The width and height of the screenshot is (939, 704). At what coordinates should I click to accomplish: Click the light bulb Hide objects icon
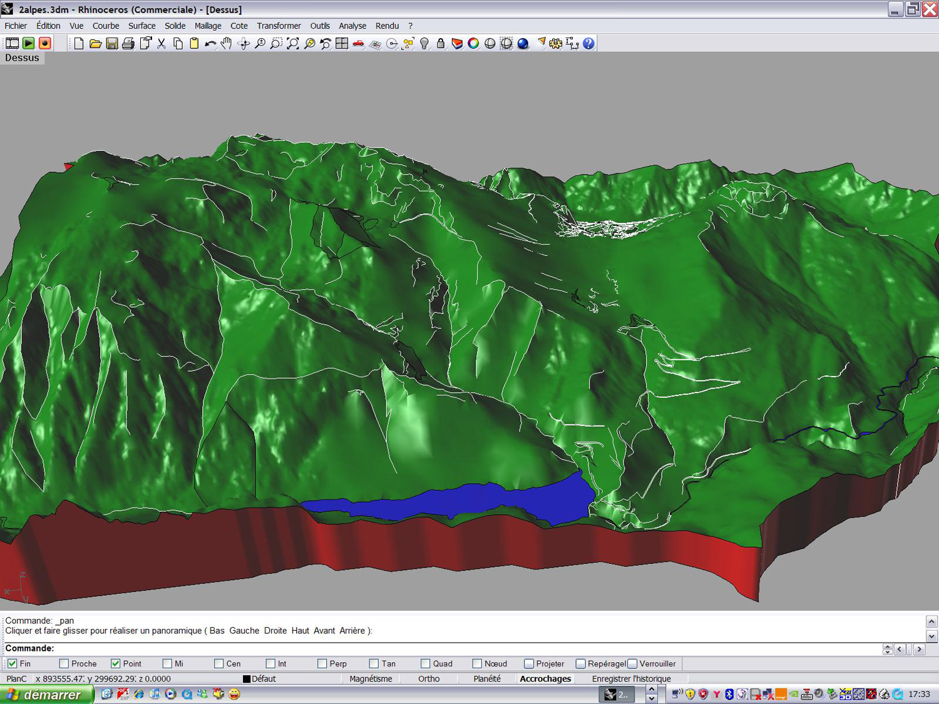tap(424, 43)
